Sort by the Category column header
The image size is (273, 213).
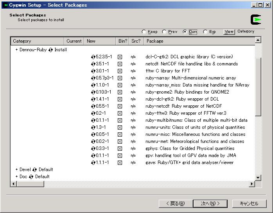[x=37, y=41]
